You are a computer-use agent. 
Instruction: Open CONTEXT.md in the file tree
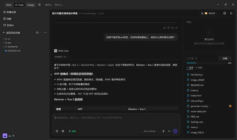(13, 51)
